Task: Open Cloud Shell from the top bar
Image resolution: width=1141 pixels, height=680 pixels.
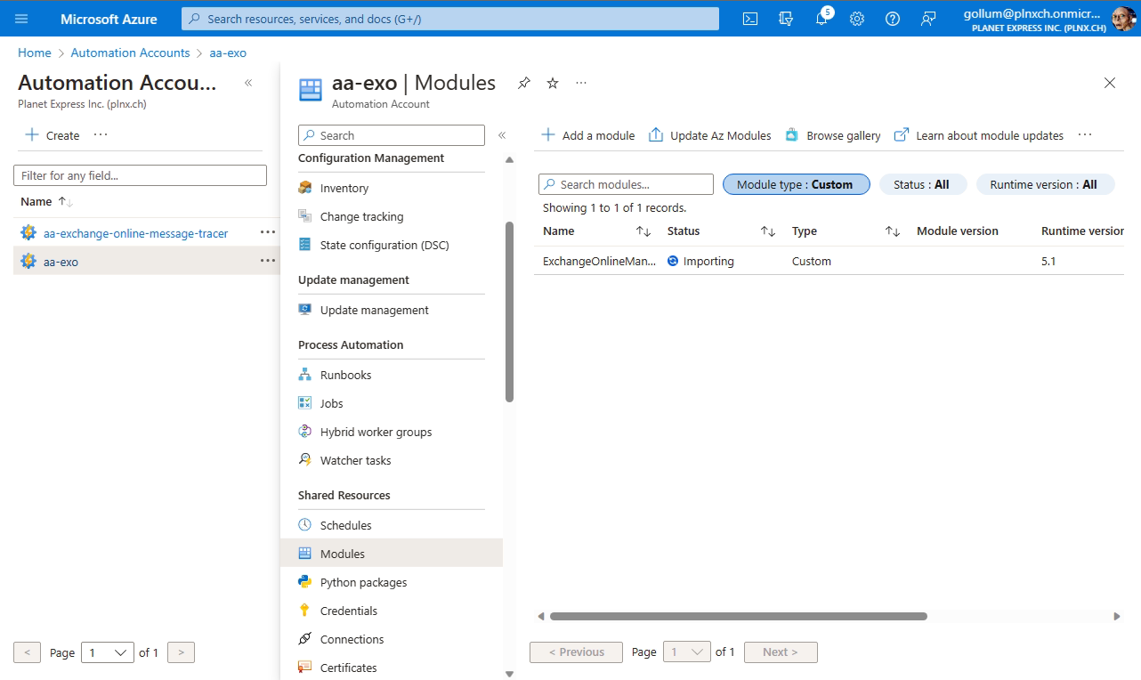Action: click(x=750, y=19)
